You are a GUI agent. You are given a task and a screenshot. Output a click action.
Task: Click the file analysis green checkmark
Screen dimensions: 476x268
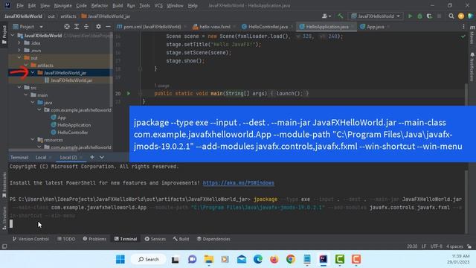(463, 36)
